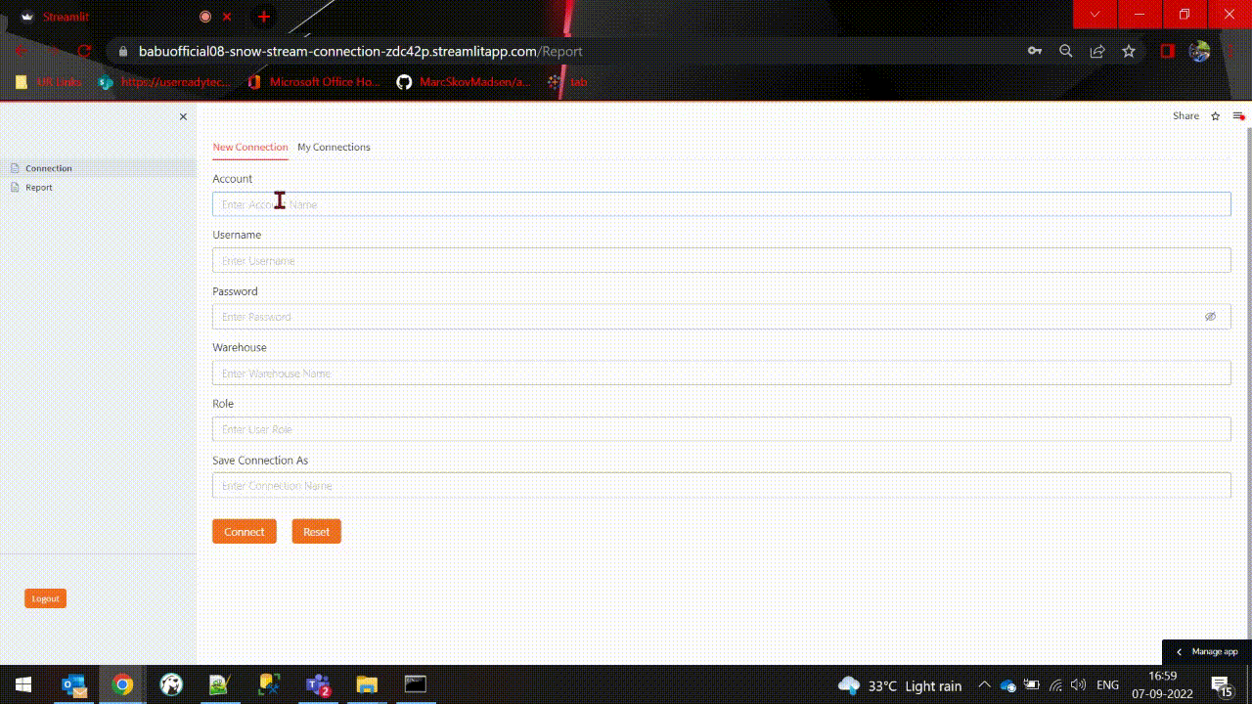Open the browser zoom magnifier icon
1252x704 pixels.
tap(1066, 51)
